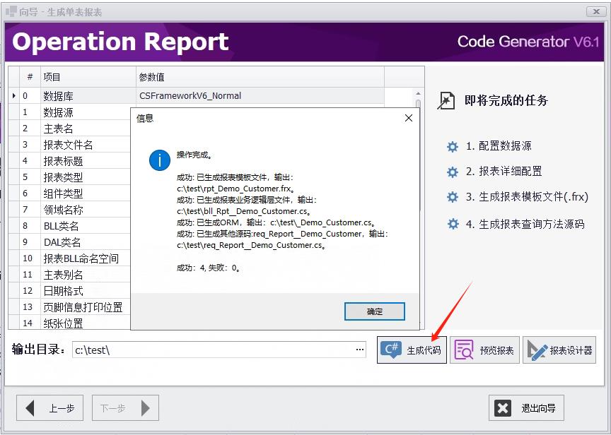Click the wizard document icon beside 即将完成的任务
Screen dimensions: 611x435
click(x=446, y=101)
